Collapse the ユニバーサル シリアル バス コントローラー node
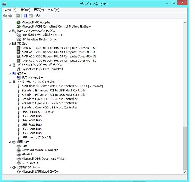 click(10, 82)
